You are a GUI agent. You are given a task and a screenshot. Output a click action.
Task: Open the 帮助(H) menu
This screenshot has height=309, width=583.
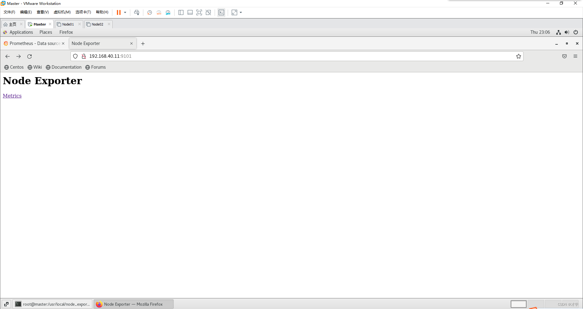pyautogui.click(x=102, y=12)
